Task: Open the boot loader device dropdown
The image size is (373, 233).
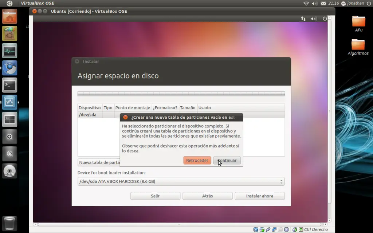Action: pos(181,181)
